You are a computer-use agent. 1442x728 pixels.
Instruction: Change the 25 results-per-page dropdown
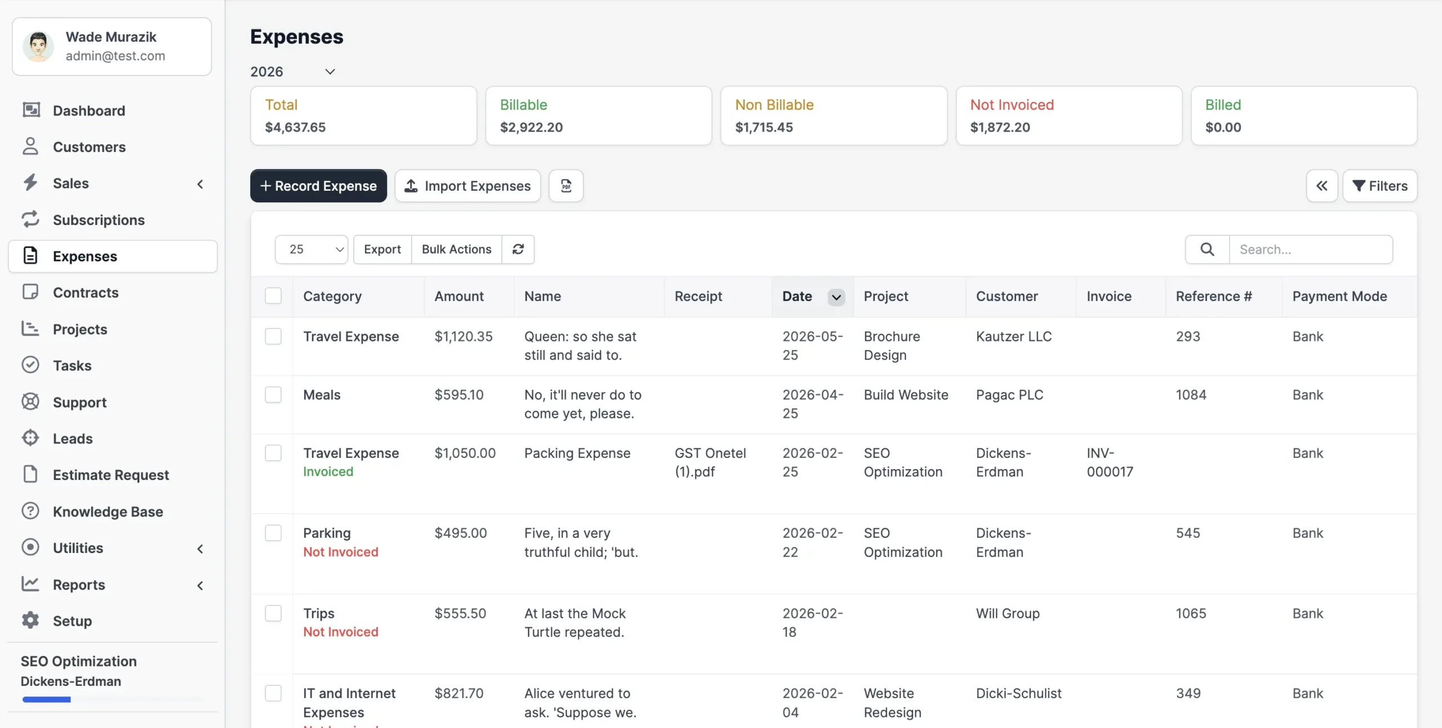(x=311, y=249)
